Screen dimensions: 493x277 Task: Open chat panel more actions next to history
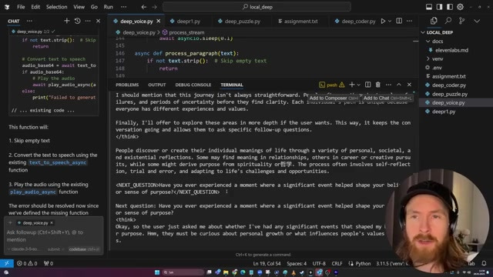point(88,21)
